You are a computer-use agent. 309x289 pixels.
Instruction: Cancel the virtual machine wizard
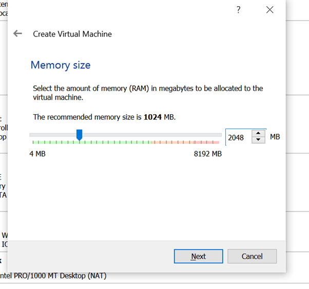click(x=252, y=256)
